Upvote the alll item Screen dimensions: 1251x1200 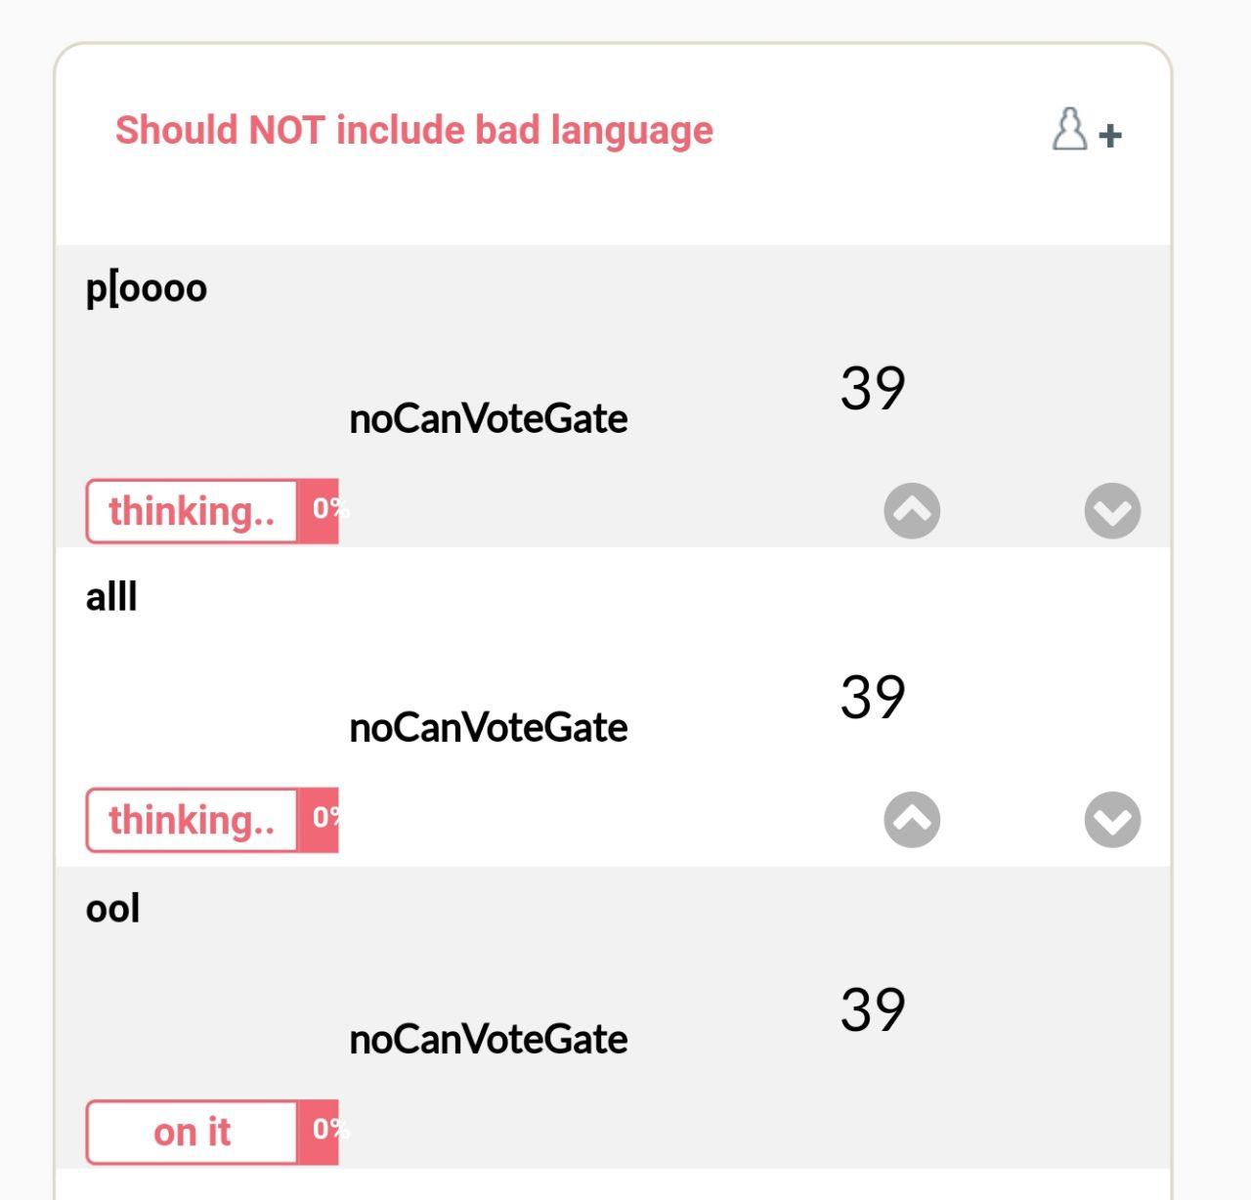click(912, 819)
